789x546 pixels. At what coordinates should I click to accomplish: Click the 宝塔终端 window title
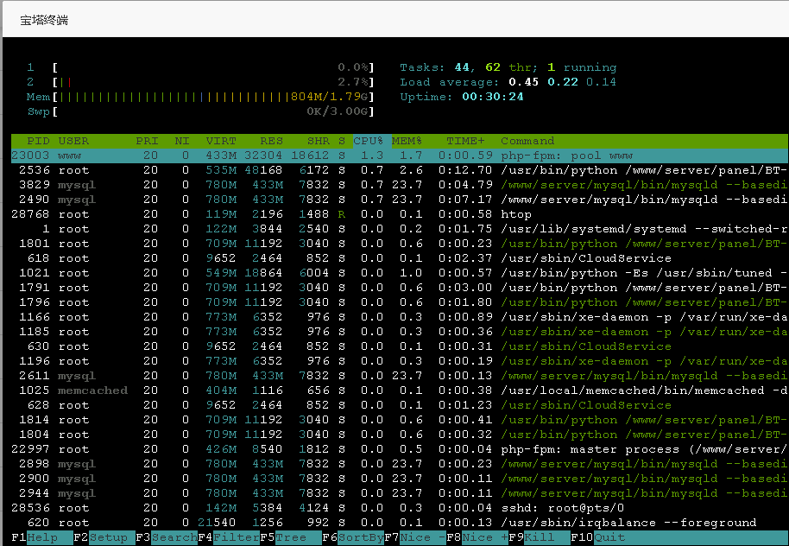44,20
